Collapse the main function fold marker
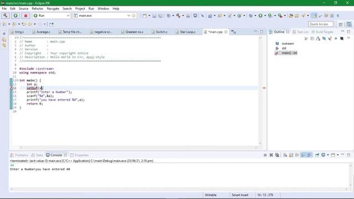This screenshot has width=354, height=199. (x=18, y=80)
